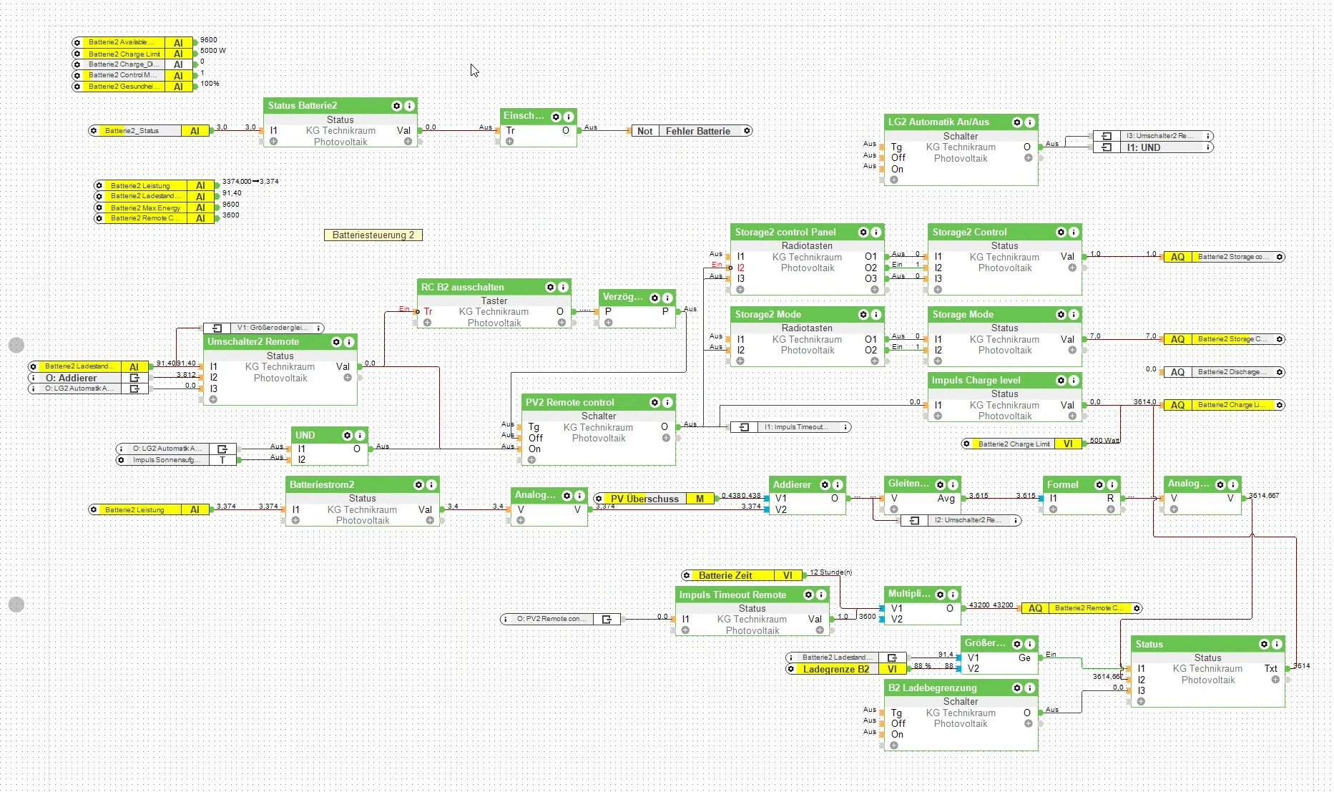Select the Batterie2 Charge Limit AI input
The width and height of the screenshot is (1334, 792).
point(132,54)
